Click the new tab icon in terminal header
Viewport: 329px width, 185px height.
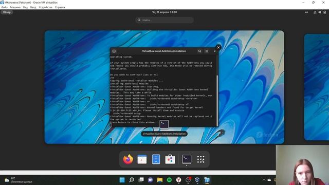pyautogui.click(x=114, y=51)
